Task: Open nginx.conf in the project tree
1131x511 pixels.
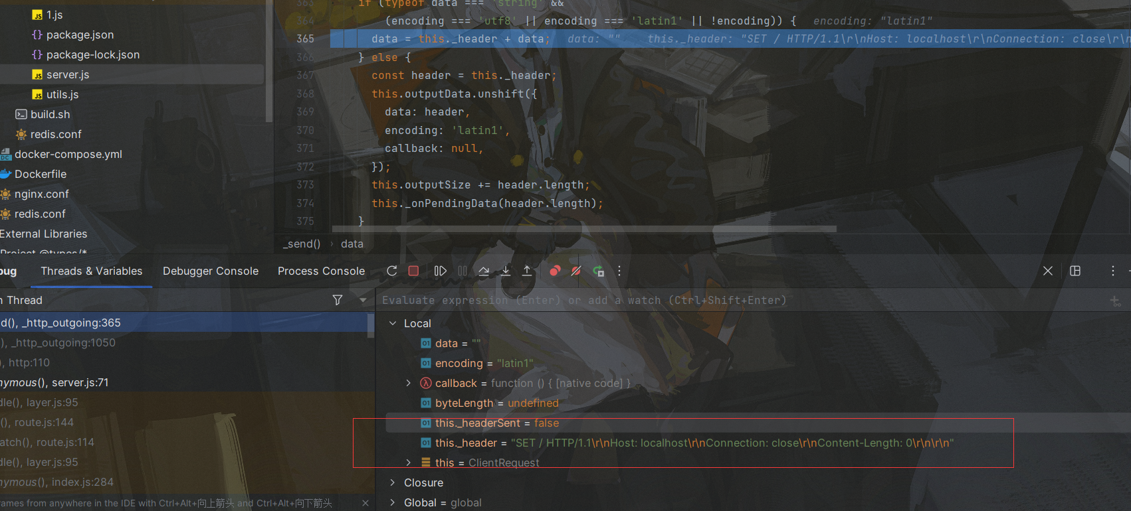Action: pyautogui.click(x=41, y=194)
